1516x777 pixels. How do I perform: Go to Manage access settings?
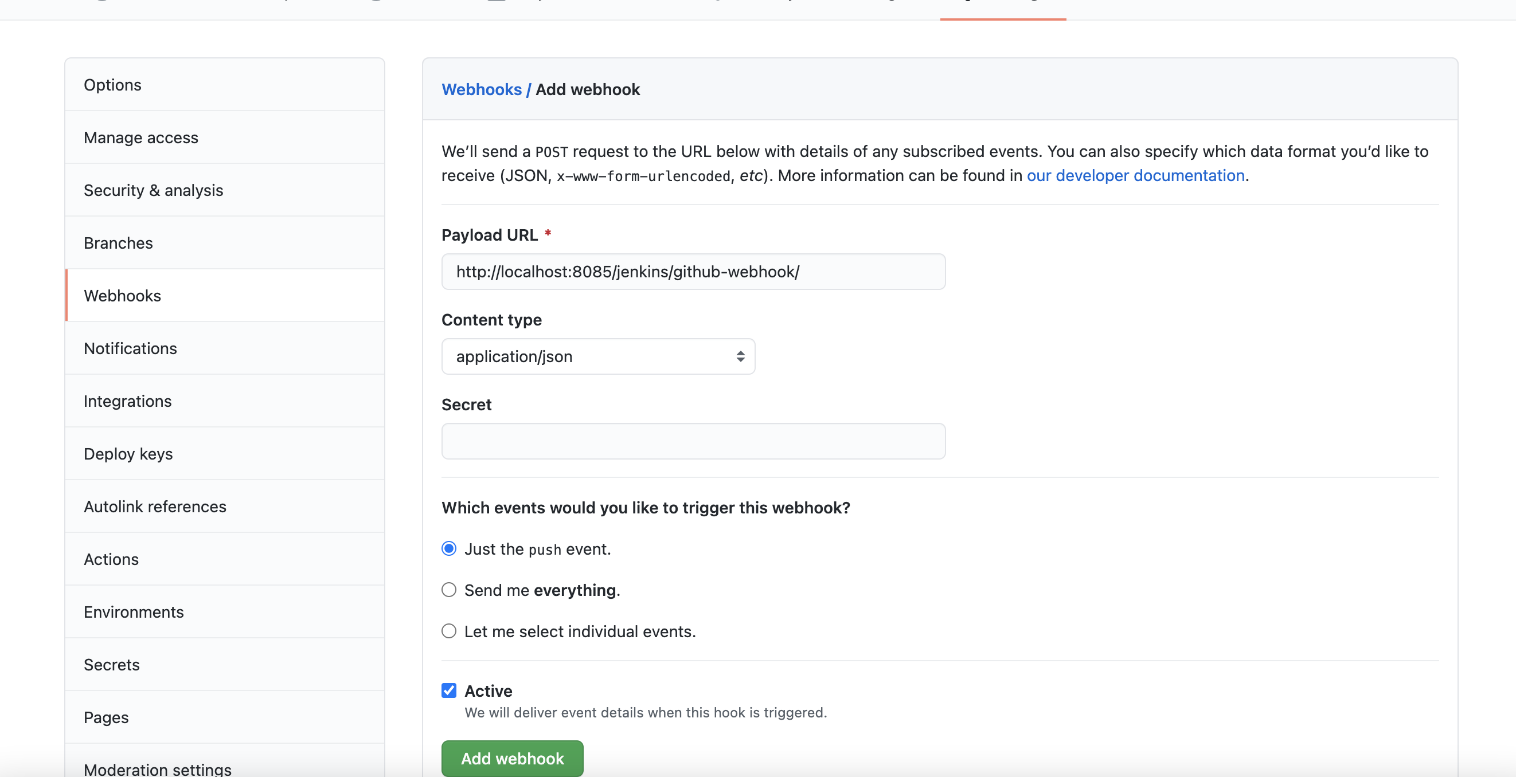(140, 138)
